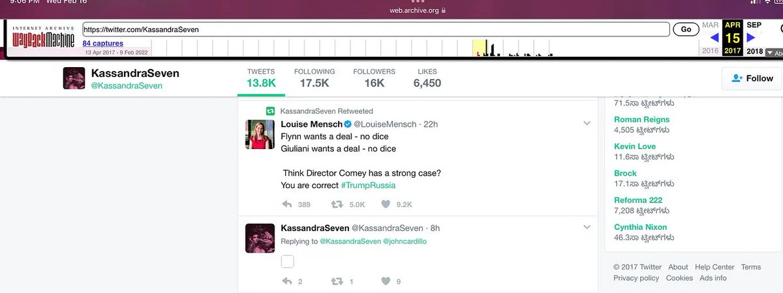783x293 pixels.
Task: Click the 22h timestamp on Mensch tweet
Action: coord(430,124)
